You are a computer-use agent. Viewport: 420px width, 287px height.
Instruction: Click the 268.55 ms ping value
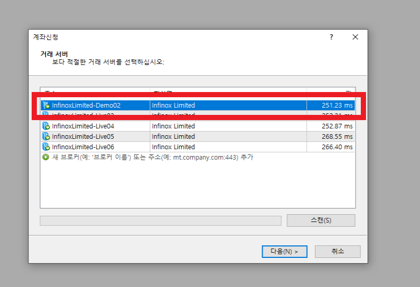pyautogui.click(x=337, y=137)
